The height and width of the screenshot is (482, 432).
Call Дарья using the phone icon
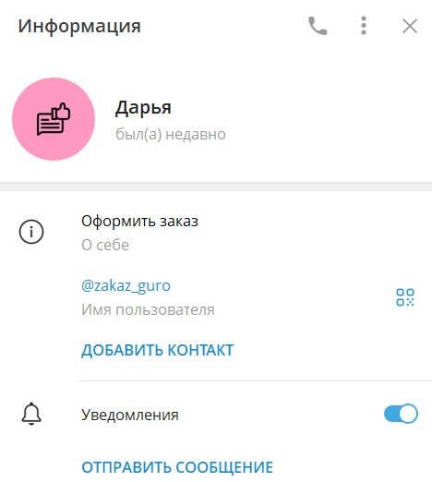click(x=318, y=26)
